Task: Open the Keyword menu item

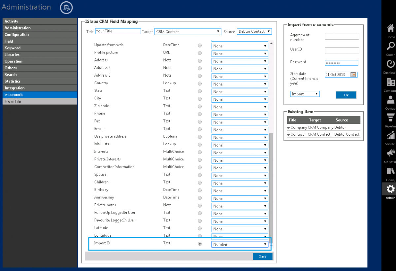Action: tap(40, 48)
